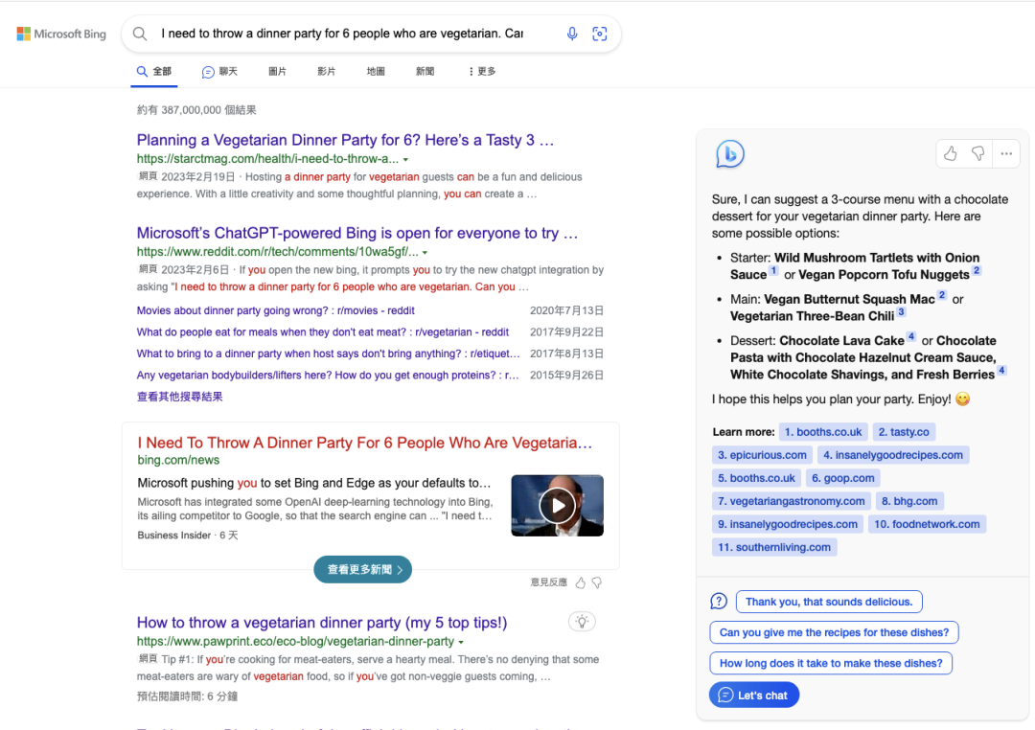Open source '1. booths.co.uk'
The height and width of the screenshot is (730, 1035).
click(x=823, y=432)
